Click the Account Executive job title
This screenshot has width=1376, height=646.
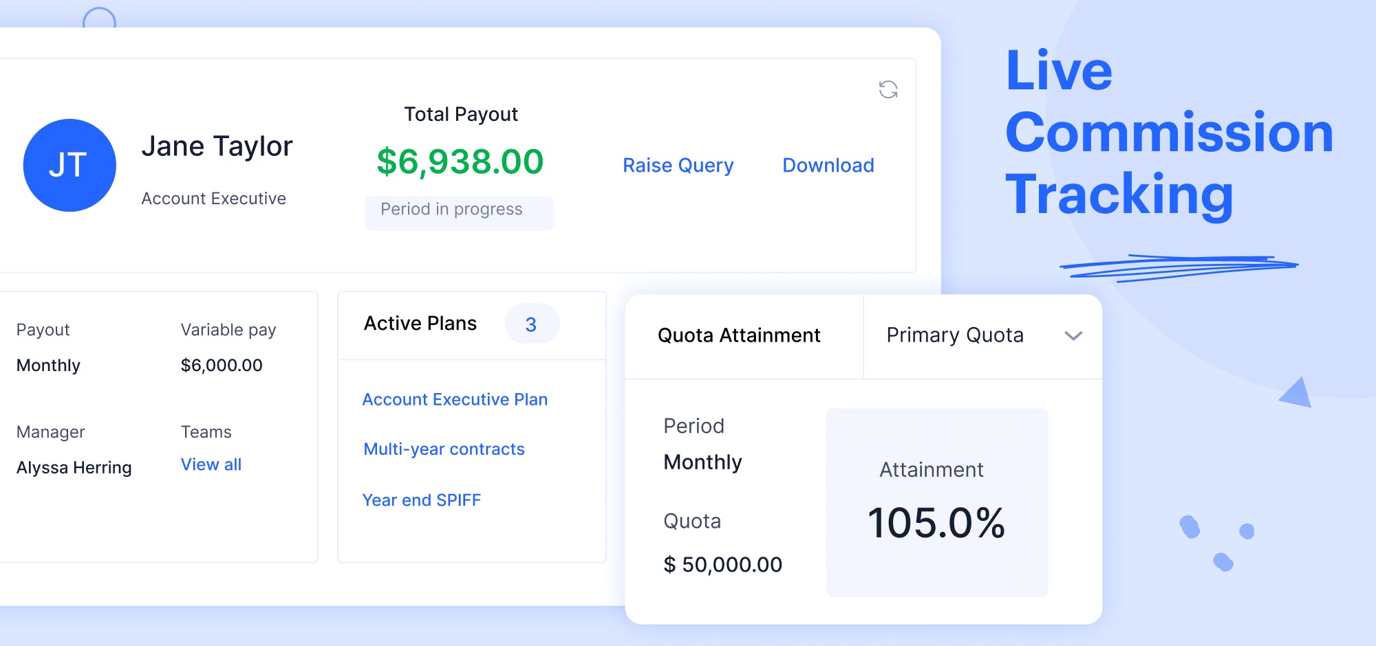213,199
